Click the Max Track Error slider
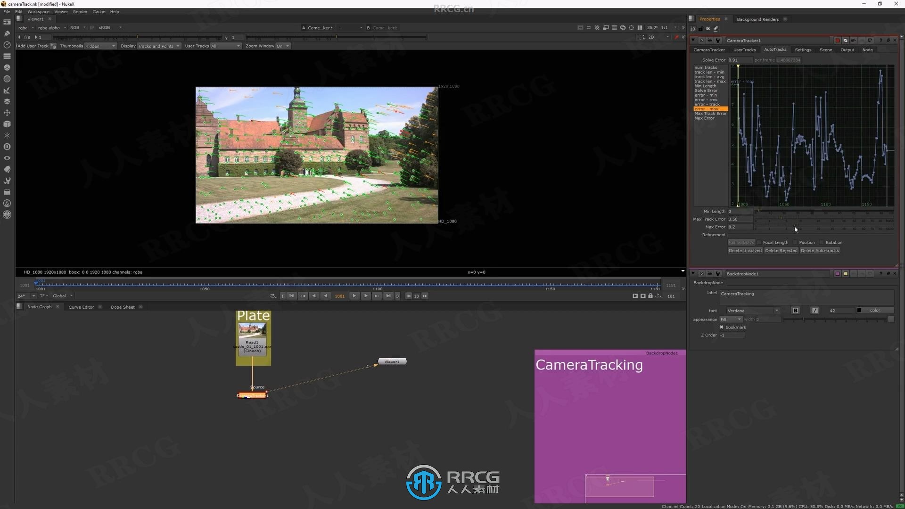This screenshot has width=905, height=509. tap(824, 219)
